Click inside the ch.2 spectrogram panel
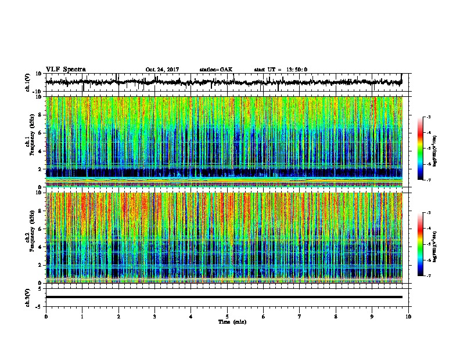 [x=224, y=238]
